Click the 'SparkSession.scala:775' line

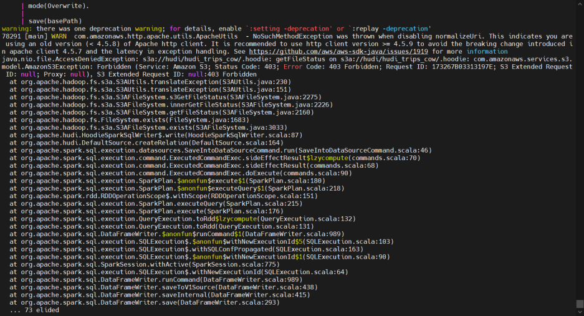click(145, 264)
